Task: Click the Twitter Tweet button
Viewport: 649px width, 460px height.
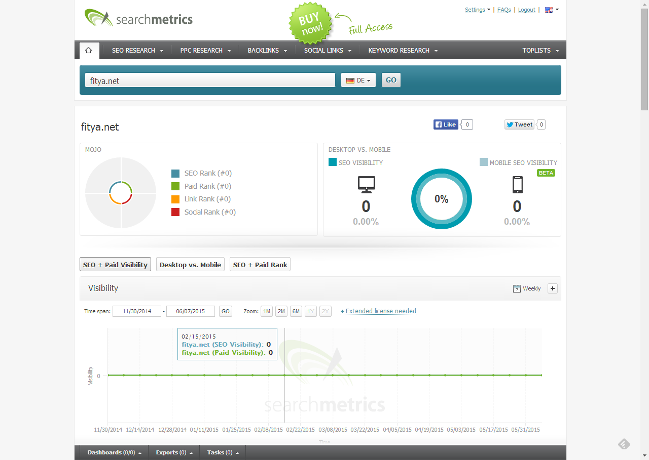Action: pos(519,124)
